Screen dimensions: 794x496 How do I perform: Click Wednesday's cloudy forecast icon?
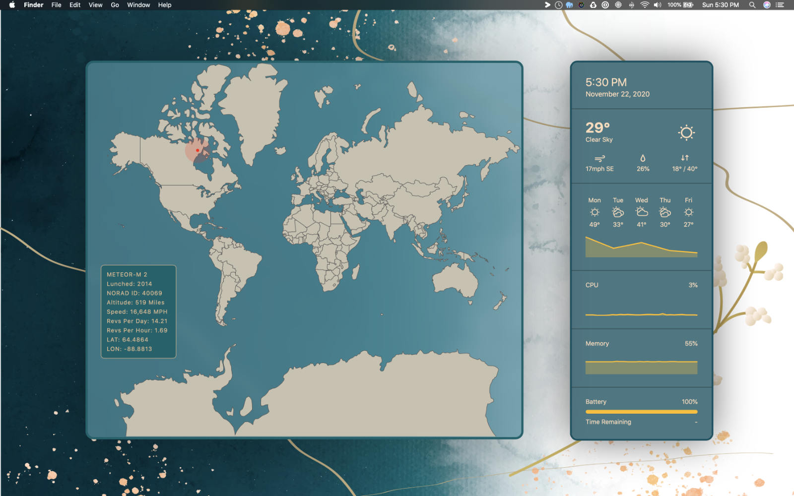pos(642,212)
